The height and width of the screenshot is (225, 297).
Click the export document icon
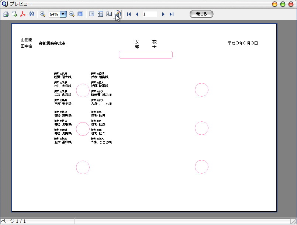14,14
